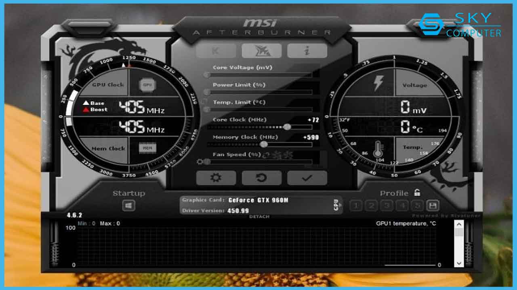
Task: Click the Fan Speed slider
Action: tap(259, 162)
